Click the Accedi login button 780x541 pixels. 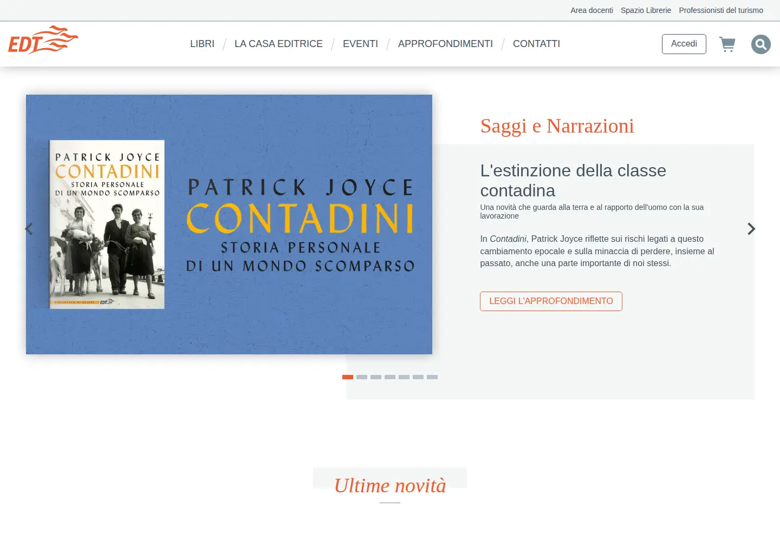click(684, 44)
